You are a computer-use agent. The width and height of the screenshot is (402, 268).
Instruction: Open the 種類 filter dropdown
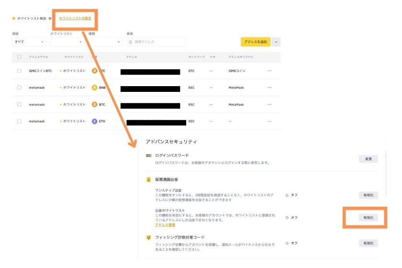[x=105, y=42]
